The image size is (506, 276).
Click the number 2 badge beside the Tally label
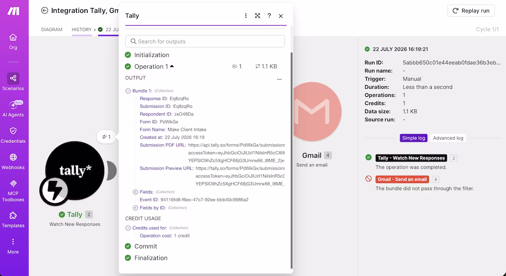(89, 215)
